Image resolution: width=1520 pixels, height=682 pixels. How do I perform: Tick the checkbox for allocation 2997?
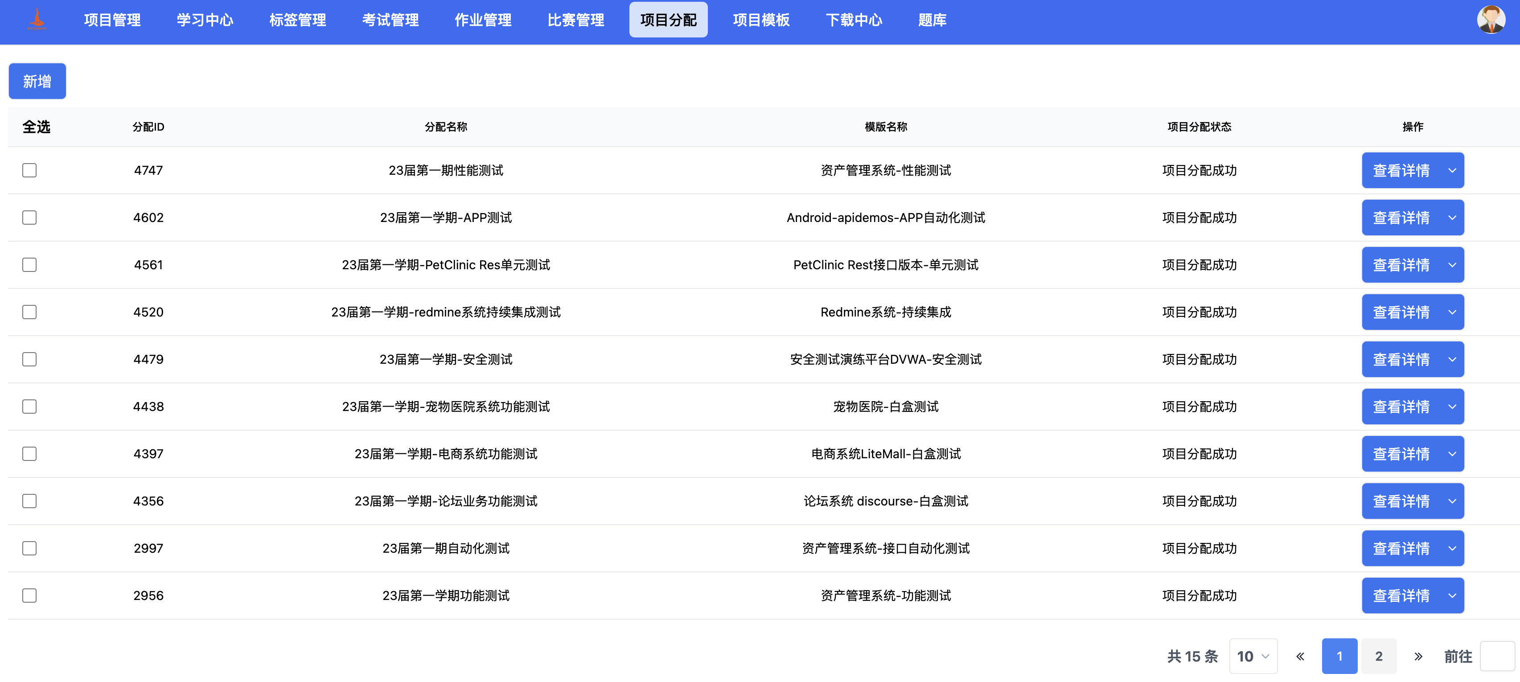pyautogui.click(x=29, y=548)
